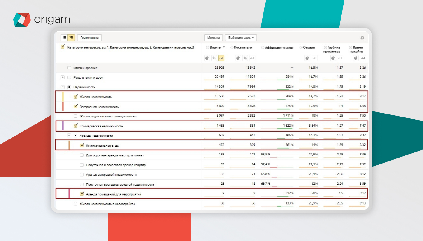Select bar chart icon under Глубина просмотра
The image size is (423, 241).
click(x=340, y=58)
